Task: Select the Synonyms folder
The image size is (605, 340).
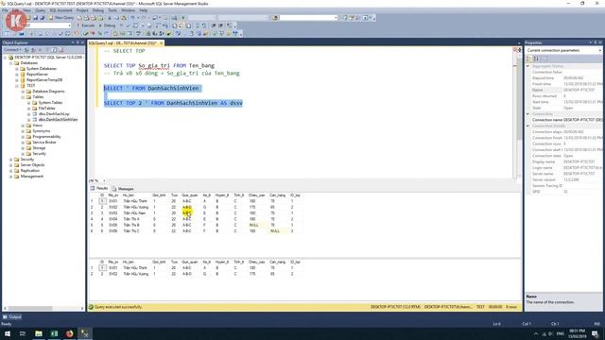Action: point(42,131)
